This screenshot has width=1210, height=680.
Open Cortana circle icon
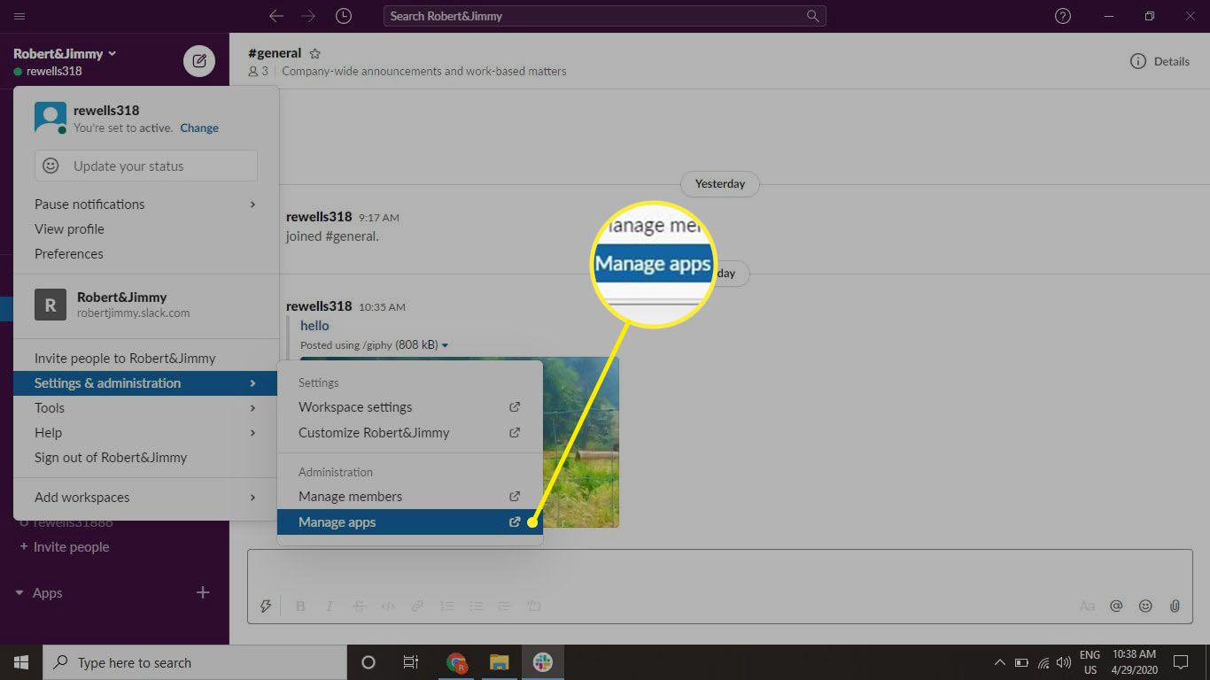click(368, 662)
